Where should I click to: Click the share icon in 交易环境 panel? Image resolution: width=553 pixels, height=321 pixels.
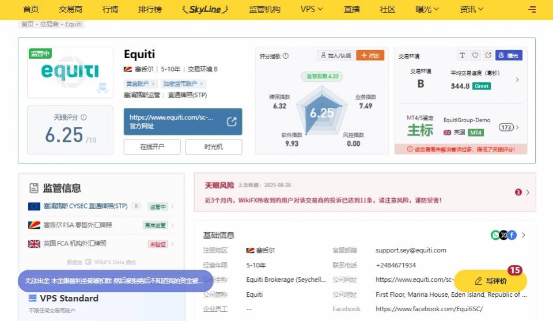click(488, 55)
